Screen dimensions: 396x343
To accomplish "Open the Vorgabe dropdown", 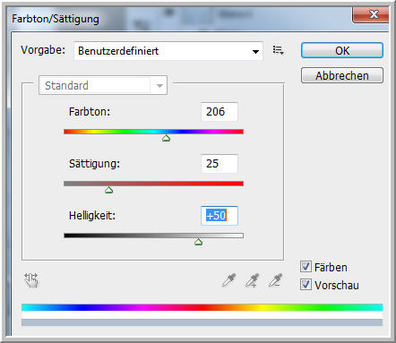I will [168, 51].
